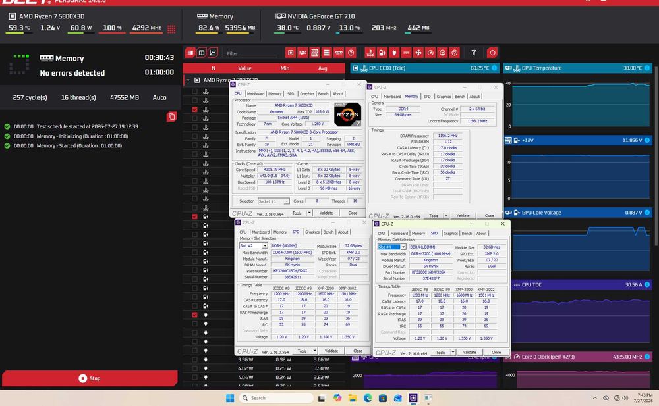Image resolution: width=659 pixels, height=406 pixels.
Task: Click the funnel filter icon
Action: [474, 53]
